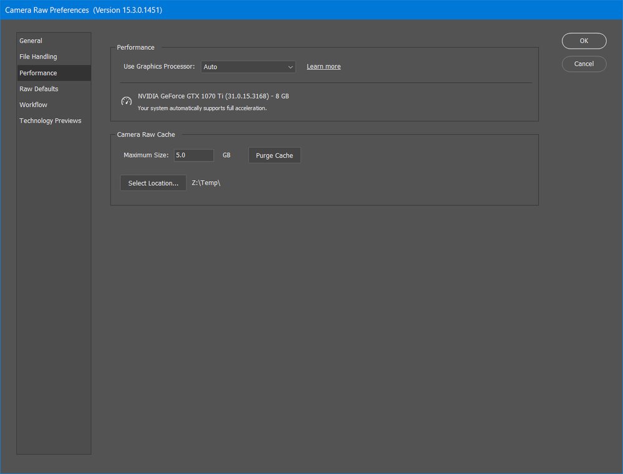Choose a new cache location

pyautogui.click(x=153, y=183)
